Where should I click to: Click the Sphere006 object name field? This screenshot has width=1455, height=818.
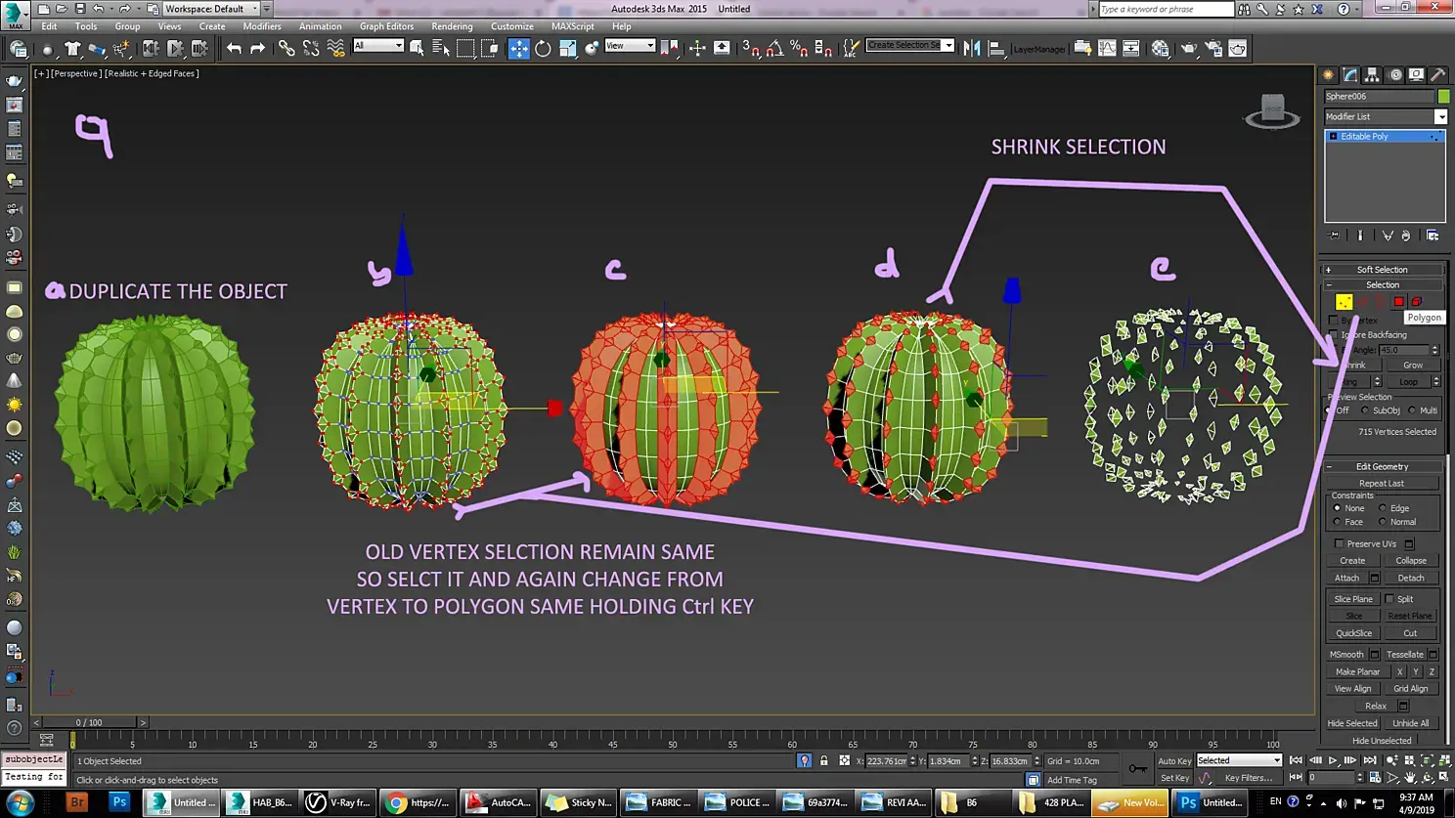click(1379, 96)
